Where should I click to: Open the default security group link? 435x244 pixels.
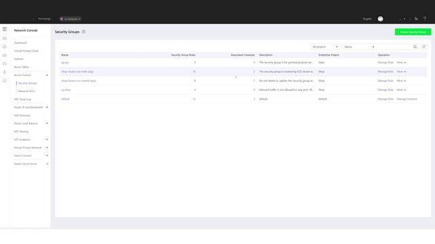click(x=65, y=99)
